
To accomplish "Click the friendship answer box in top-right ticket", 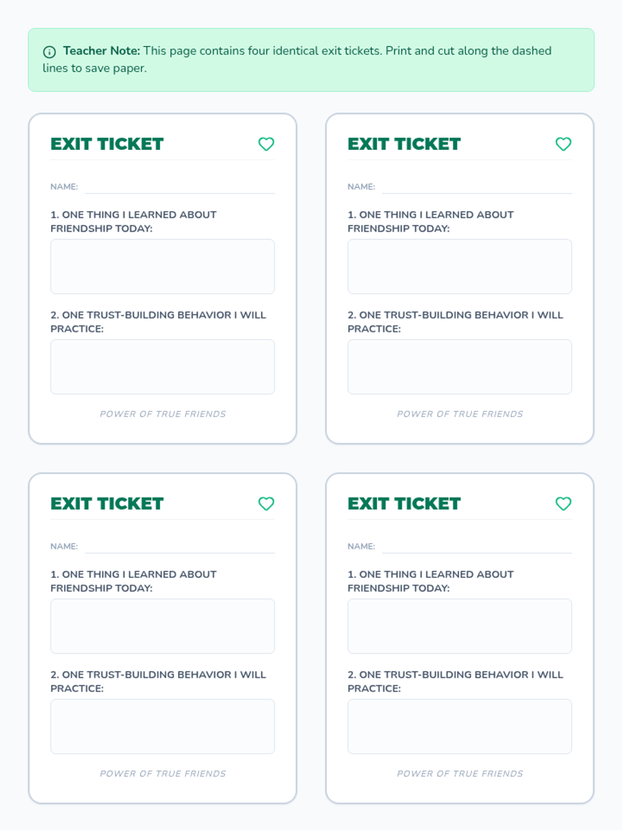I will point(459,267).
